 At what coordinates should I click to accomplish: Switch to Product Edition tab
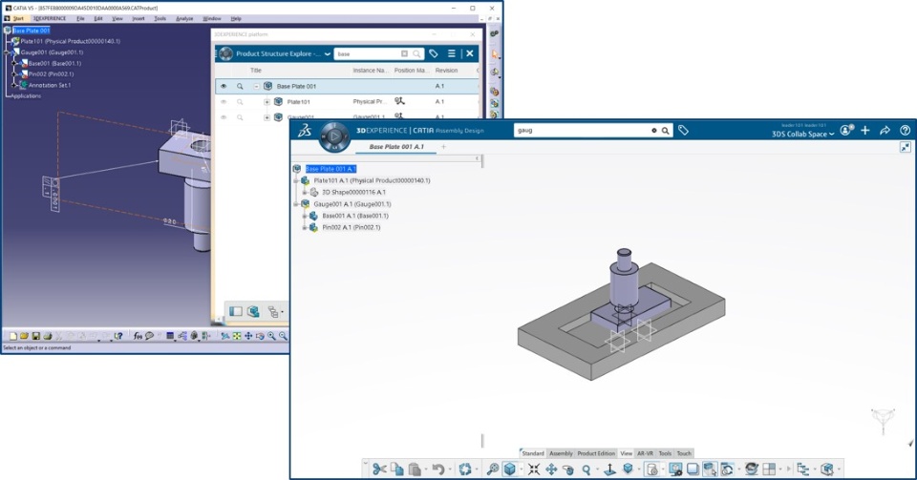point(596,453)
